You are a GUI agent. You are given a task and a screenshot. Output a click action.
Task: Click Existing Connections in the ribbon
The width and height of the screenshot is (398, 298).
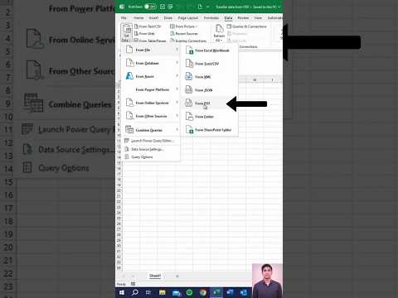188,41
